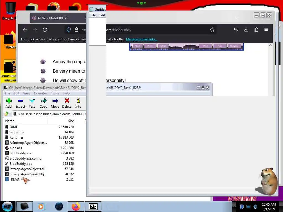Viewport: 283px width, 212px height.
Task: Open the Edit menu in Untitled window
Action: click(102, 15)
